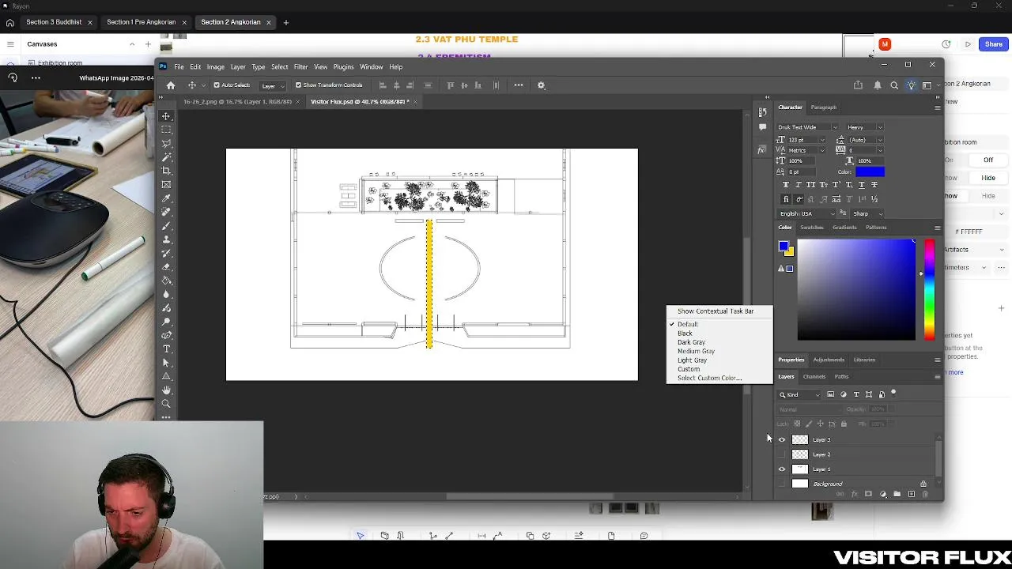This screenshot has width=1012, height=569.
Task: Hide Layer 3 with its eye icon
Action: [x=782, y=439]
